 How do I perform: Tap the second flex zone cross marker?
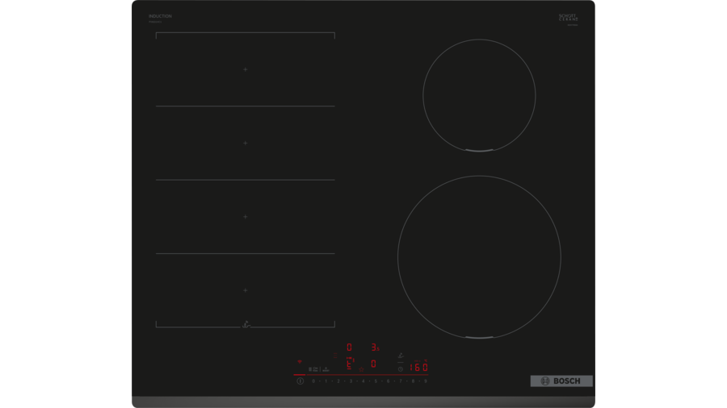tap(246, 143)
